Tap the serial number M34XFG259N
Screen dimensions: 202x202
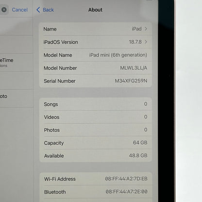point(131,81)
